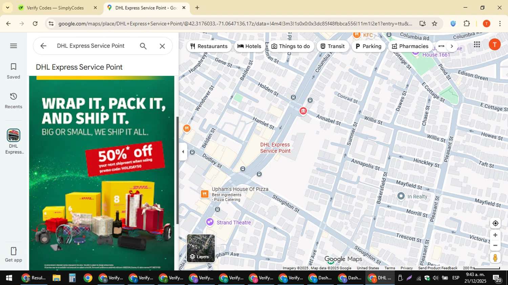Click the magnifier search icon

coord(143,46)
